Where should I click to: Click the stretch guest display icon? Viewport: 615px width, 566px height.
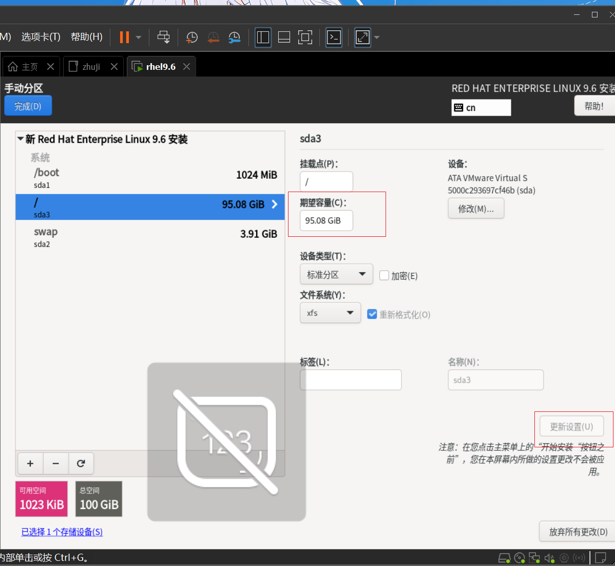[x=362, y=37]
